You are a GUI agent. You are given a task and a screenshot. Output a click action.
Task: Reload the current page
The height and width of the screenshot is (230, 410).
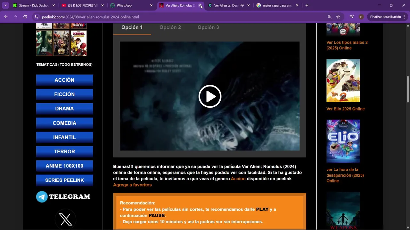(25, 17)
